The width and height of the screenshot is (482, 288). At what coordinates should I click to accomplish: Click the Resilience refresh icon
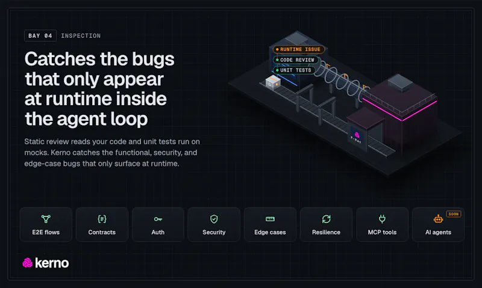[326, 219]
